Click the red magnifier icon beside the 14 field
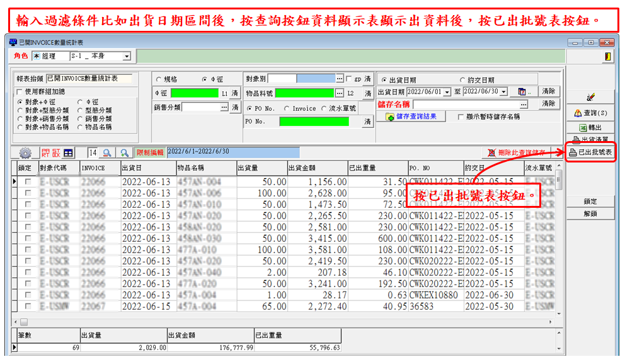 pyautogui.click(x=108, y=153)
